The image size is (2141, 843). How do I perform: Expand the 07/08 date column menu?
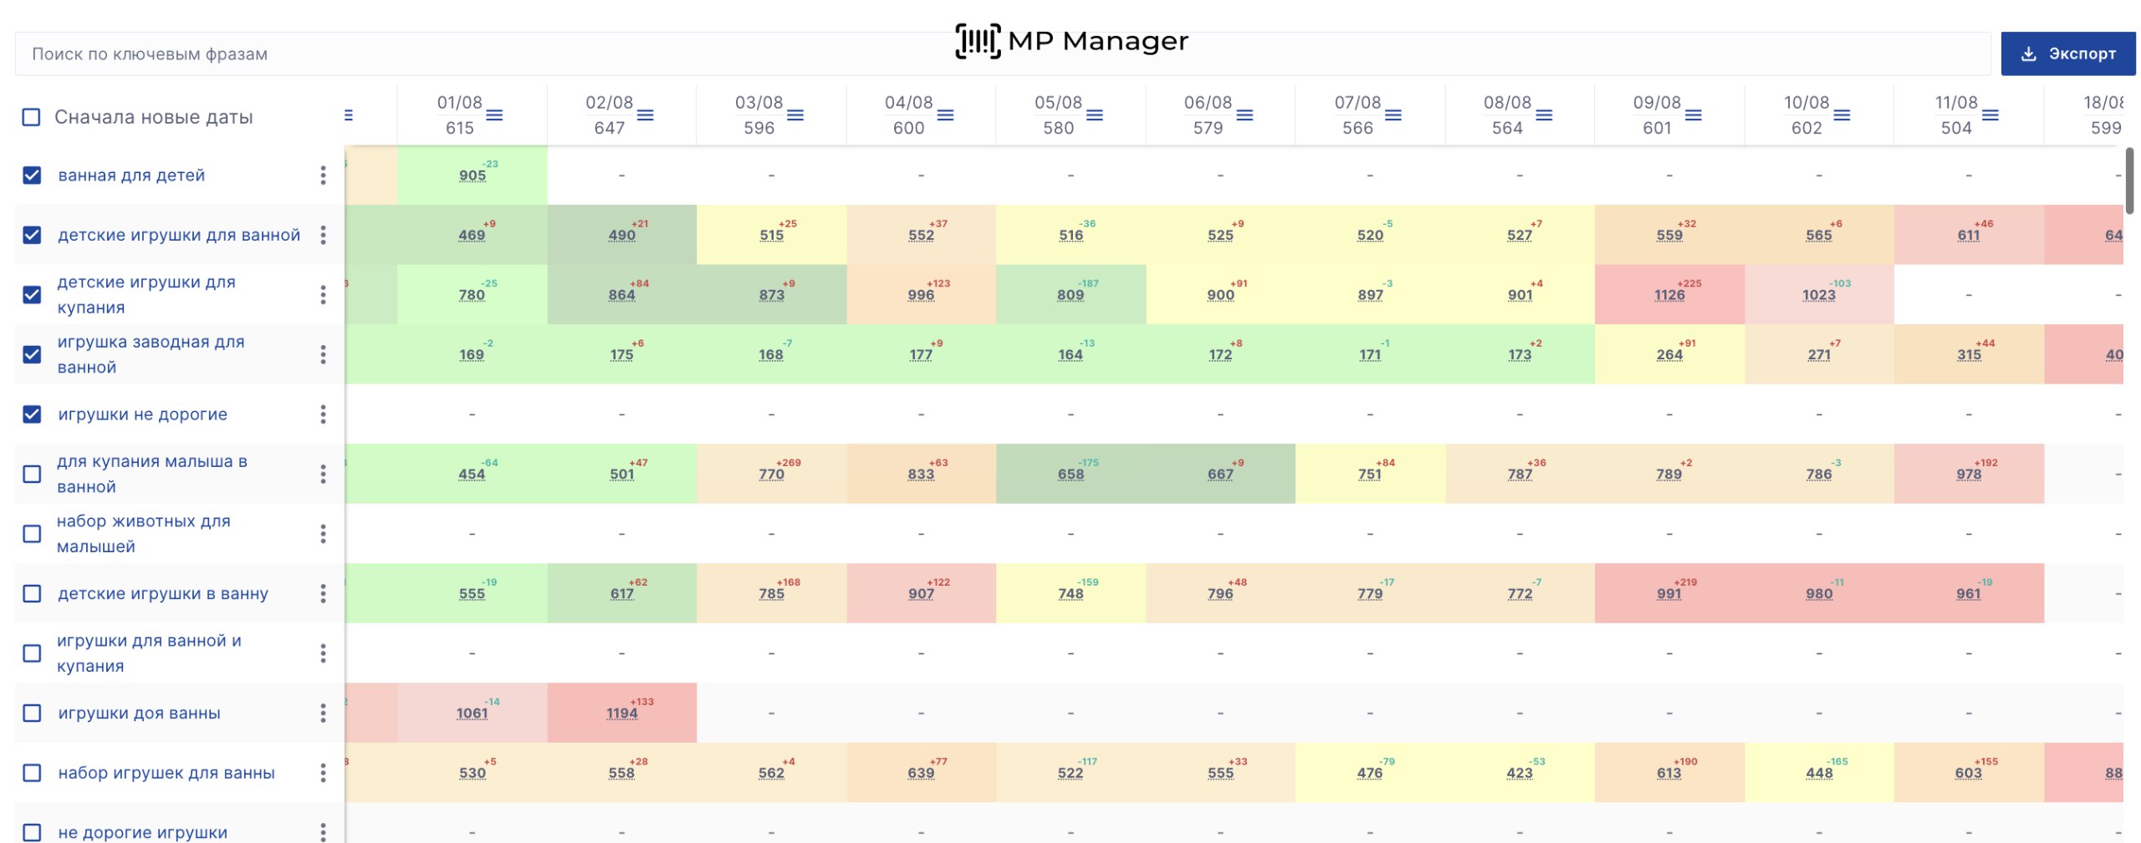1392,114
